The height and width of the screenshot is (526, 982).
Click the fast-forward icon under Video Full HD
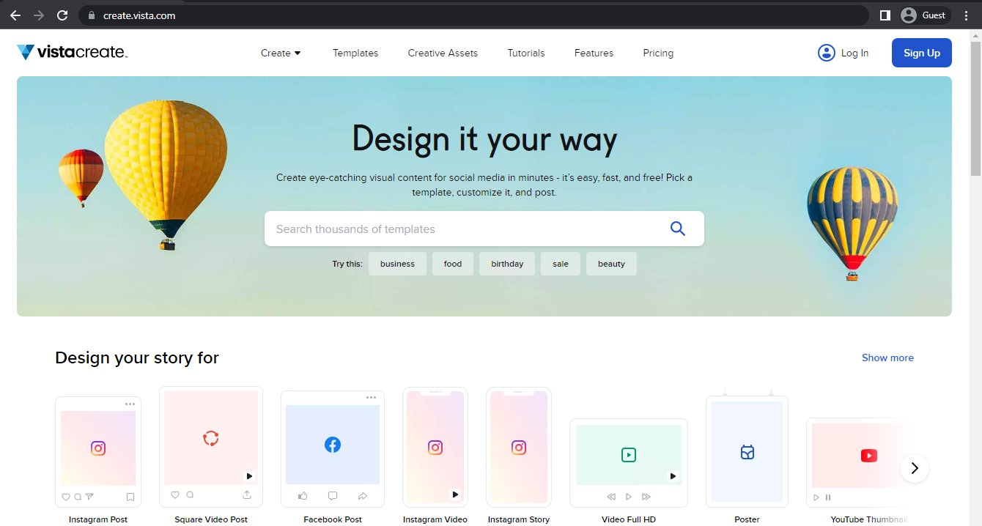pos(646,497)
